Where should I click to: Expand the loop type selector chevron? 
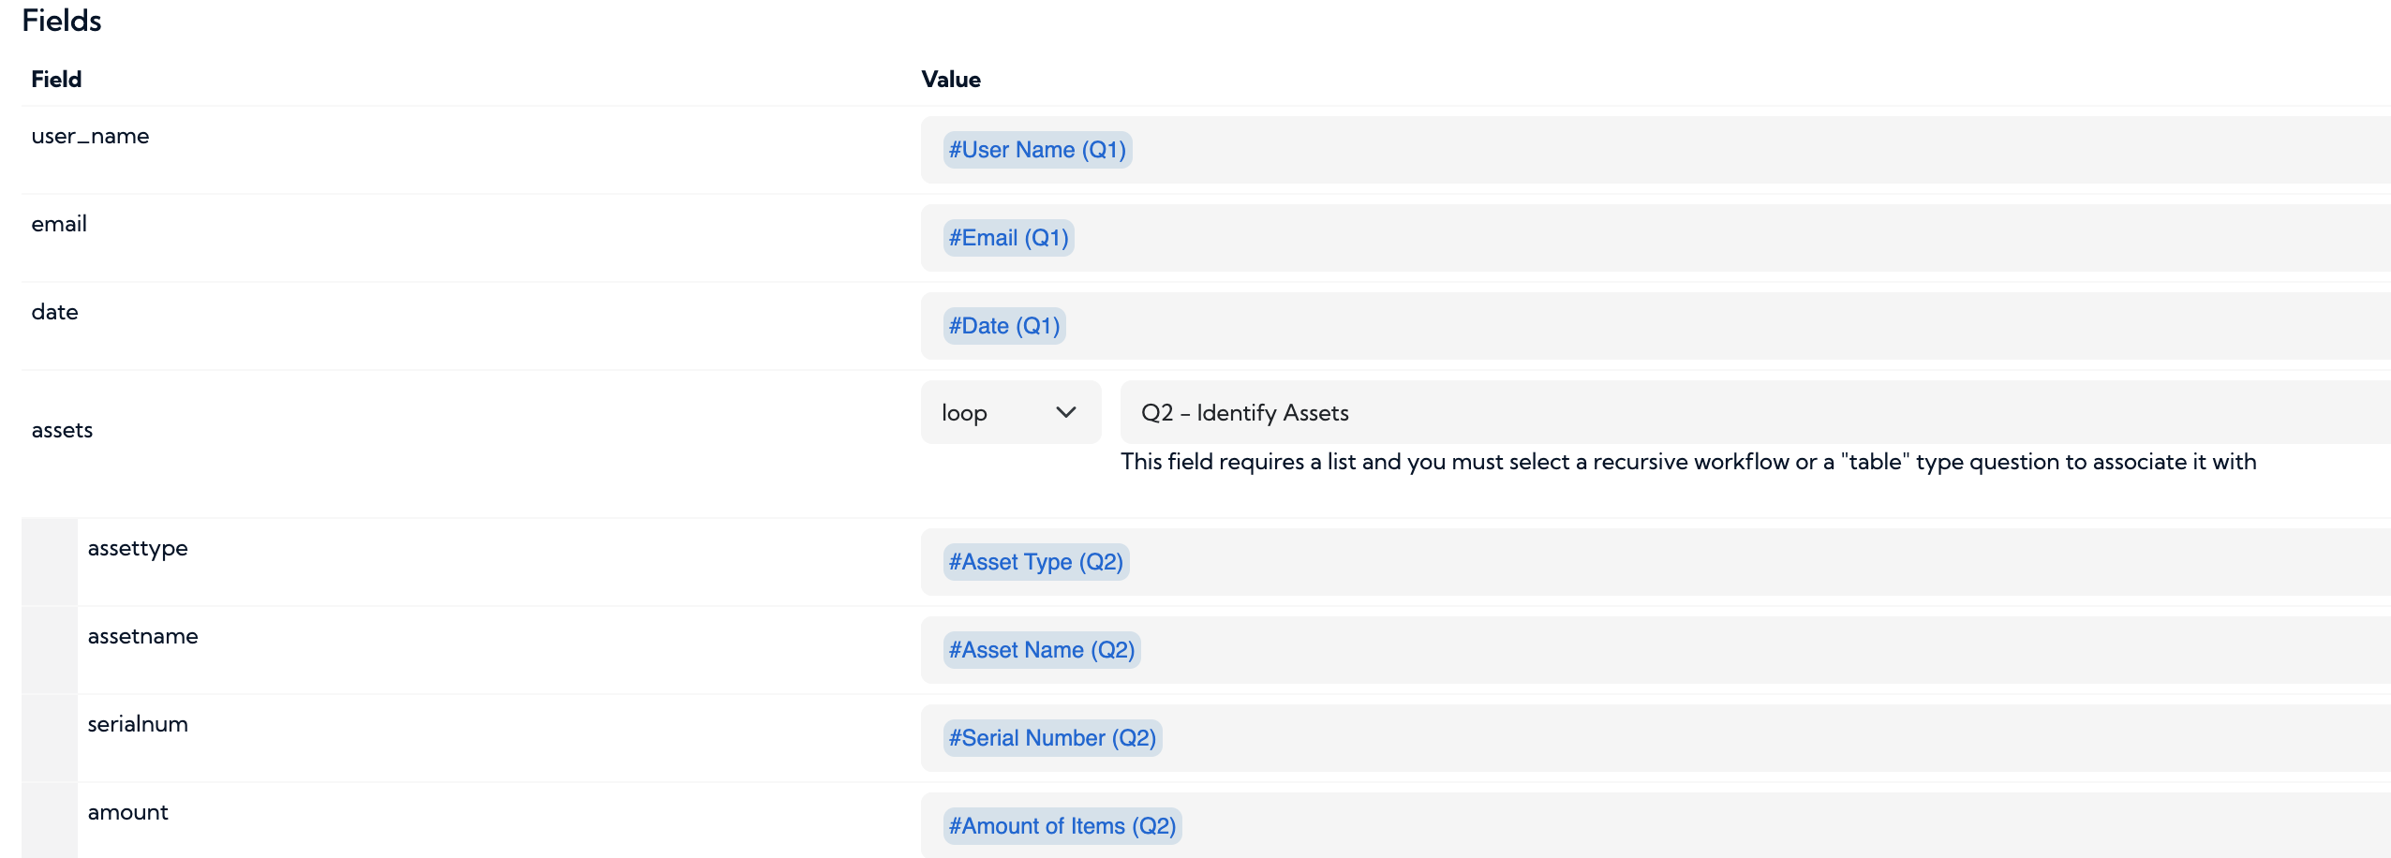coord(1064,412)
